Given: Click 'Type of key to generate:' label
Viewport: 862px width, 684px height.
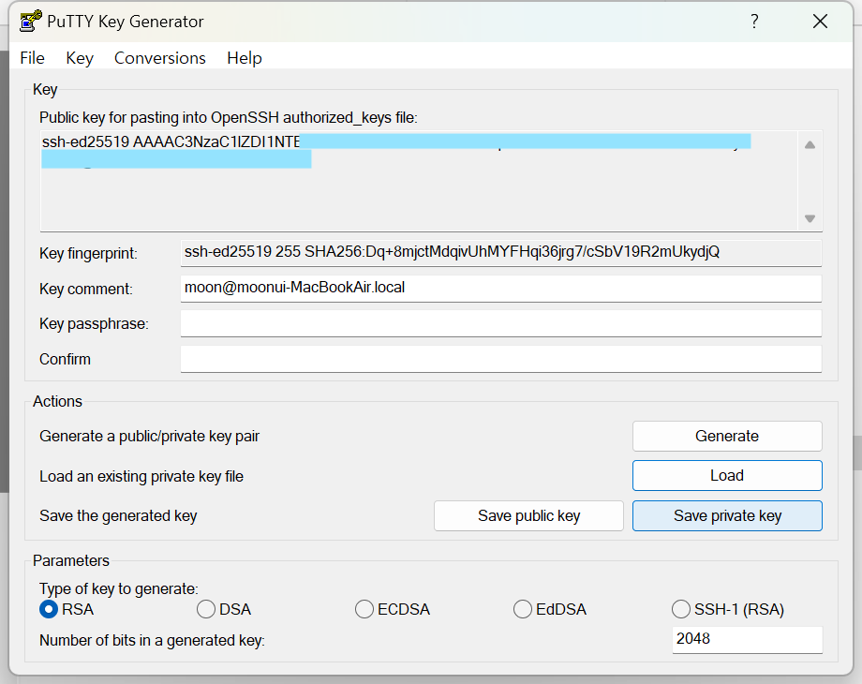Looking at the screenshot, I should point(119,588).
